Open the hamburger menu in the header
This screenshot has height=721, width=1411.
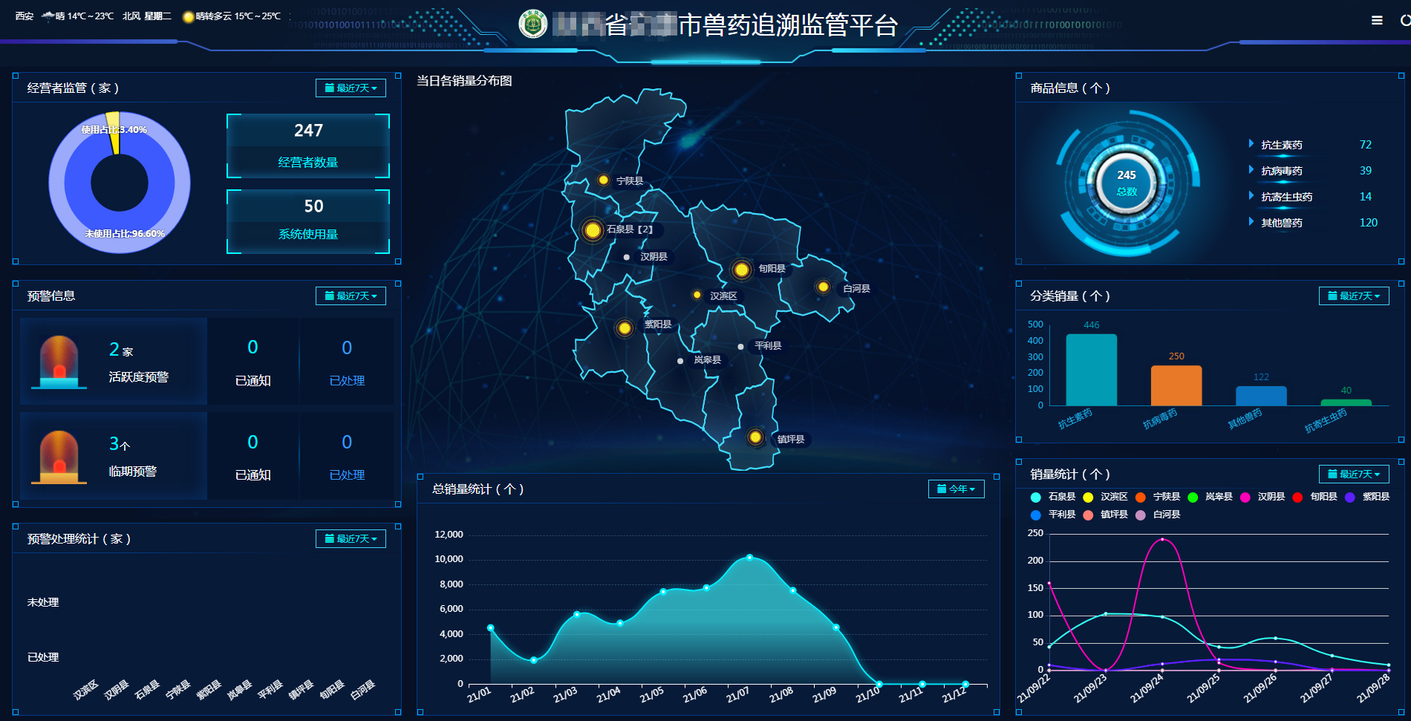click(x=1376, y=21)
